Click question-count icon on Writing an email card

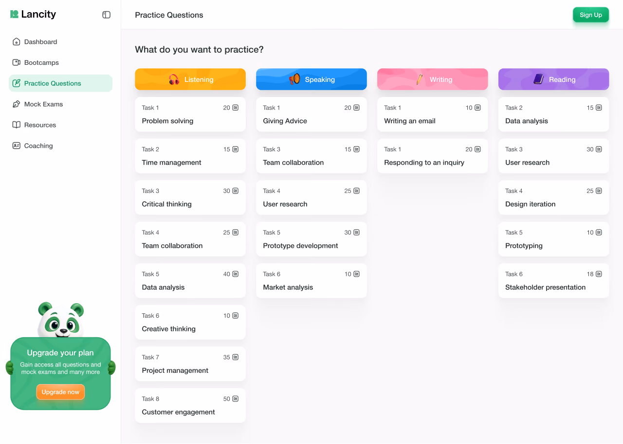tap(478, 108)
